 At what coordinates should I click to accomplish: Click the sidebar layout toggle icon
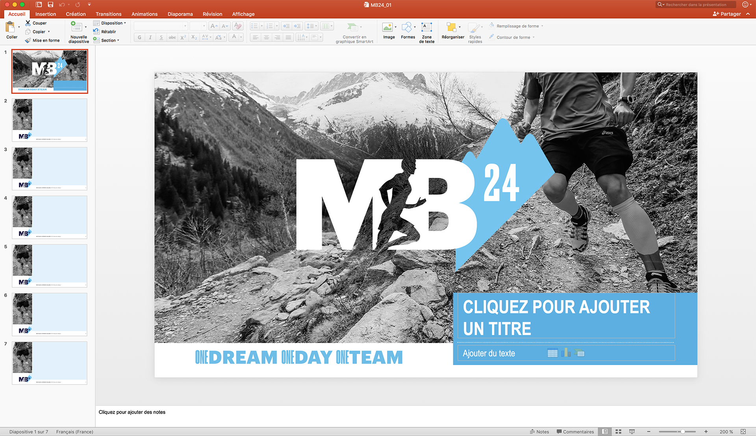(x=39, y=5)
